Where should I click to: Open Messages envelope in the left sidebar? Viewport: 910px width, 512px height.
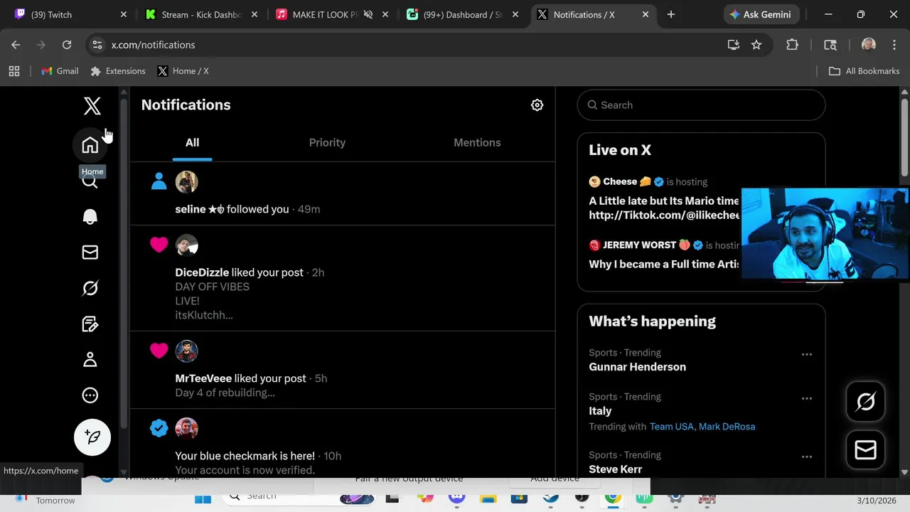tap(90, 252)
